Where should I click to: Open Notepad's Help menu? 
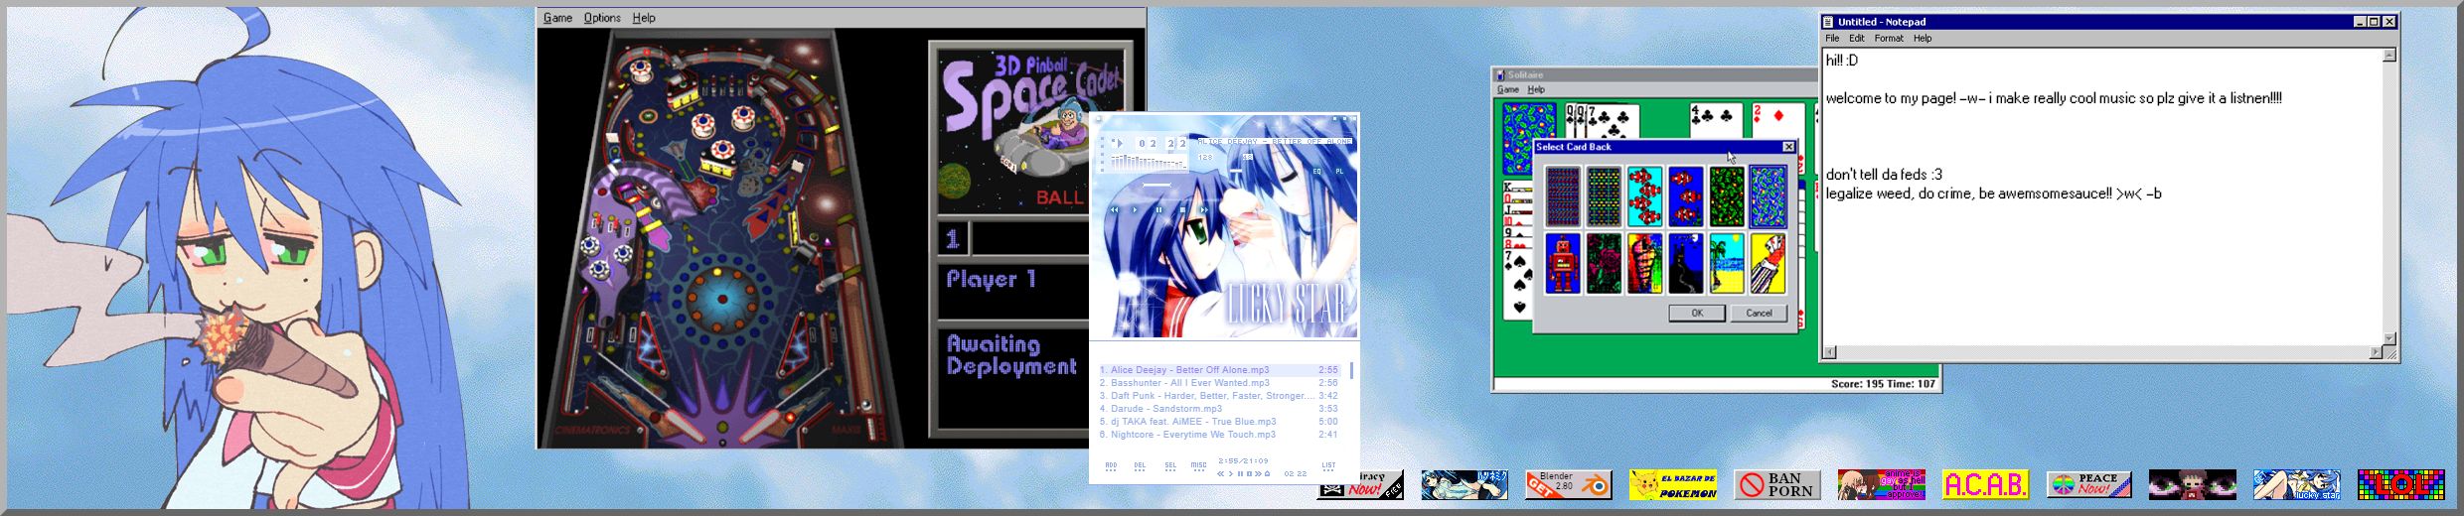point(1923,38)
